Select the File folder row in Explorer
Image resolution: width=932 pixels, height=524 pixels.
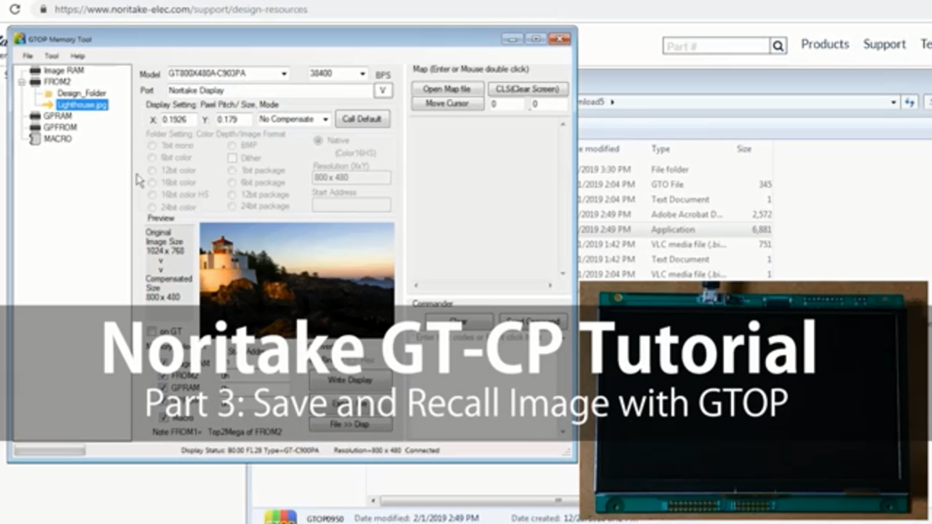click(676, 169)
